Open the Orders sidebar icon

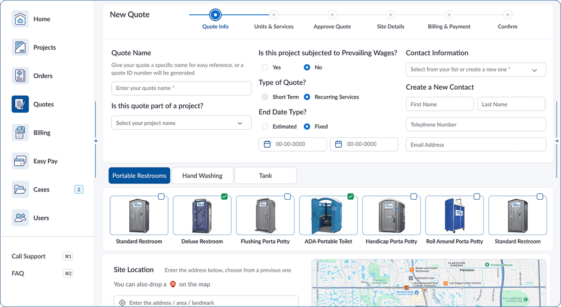pos(20,76)
